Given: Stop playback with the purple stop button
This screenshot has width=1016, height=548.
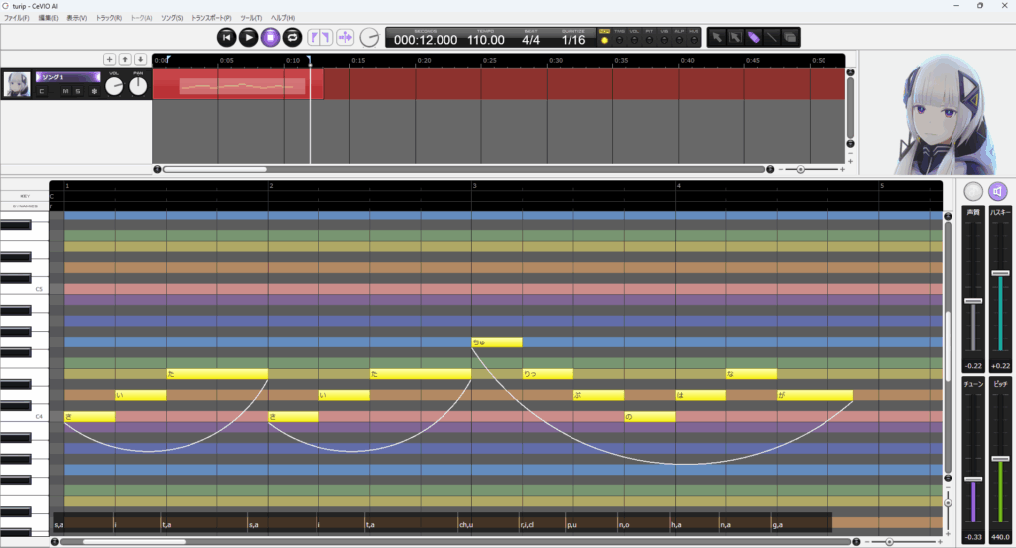Looking at the screenshot, I should (x=270, y=37).
